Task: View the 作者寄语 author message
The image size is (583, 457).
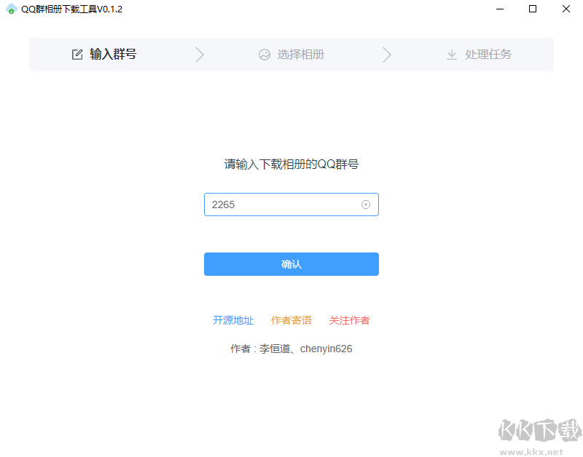Action: (x=291, y=320)
